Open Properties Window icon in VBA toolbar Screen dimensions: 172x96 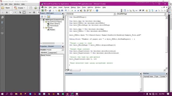pyautogui.click(x=88, y=11)
